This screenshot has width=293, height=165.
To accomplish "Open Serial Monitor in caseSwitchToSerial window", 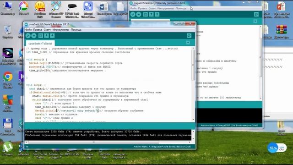I will (x=189, y=36).
